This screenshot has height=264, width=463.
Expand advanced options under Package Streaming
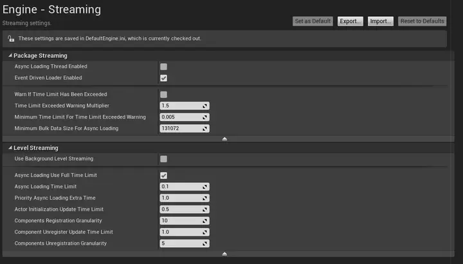coord(224,138)
